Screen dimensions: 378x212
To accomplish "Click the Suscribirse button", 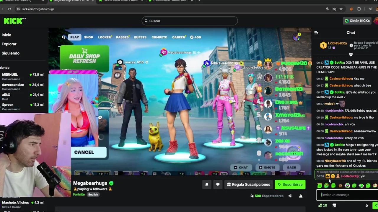I will [290, 184].
